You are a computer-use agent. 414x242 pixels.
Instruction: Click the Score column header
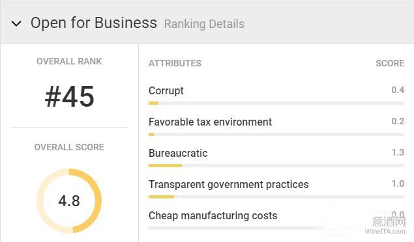390,63
